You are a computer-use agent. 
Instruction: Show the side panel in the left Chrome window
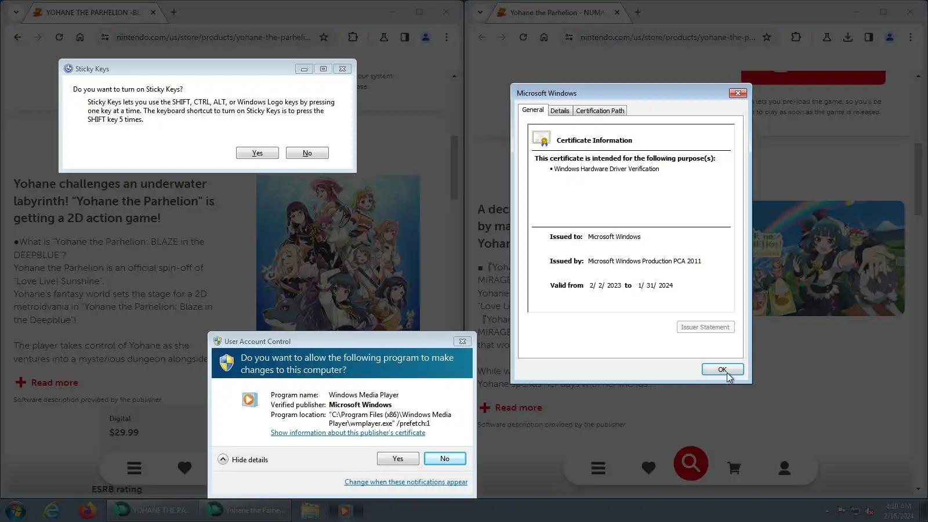tap(405, 37)
